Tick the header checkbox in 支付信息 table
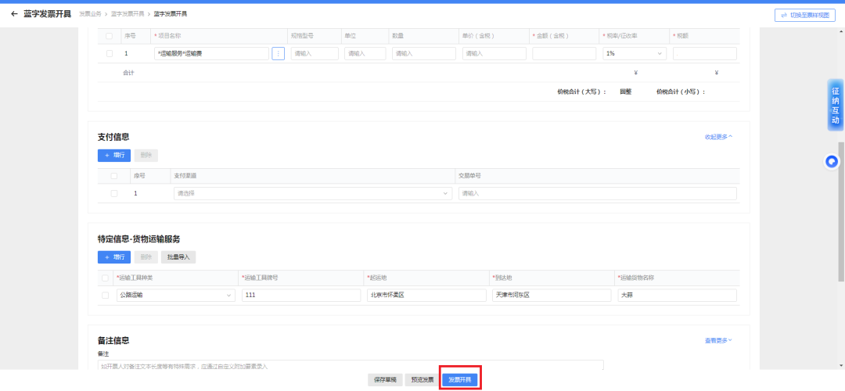Image resolution: width=845 pixels, height=391 pixels. [x=113, y=176]
